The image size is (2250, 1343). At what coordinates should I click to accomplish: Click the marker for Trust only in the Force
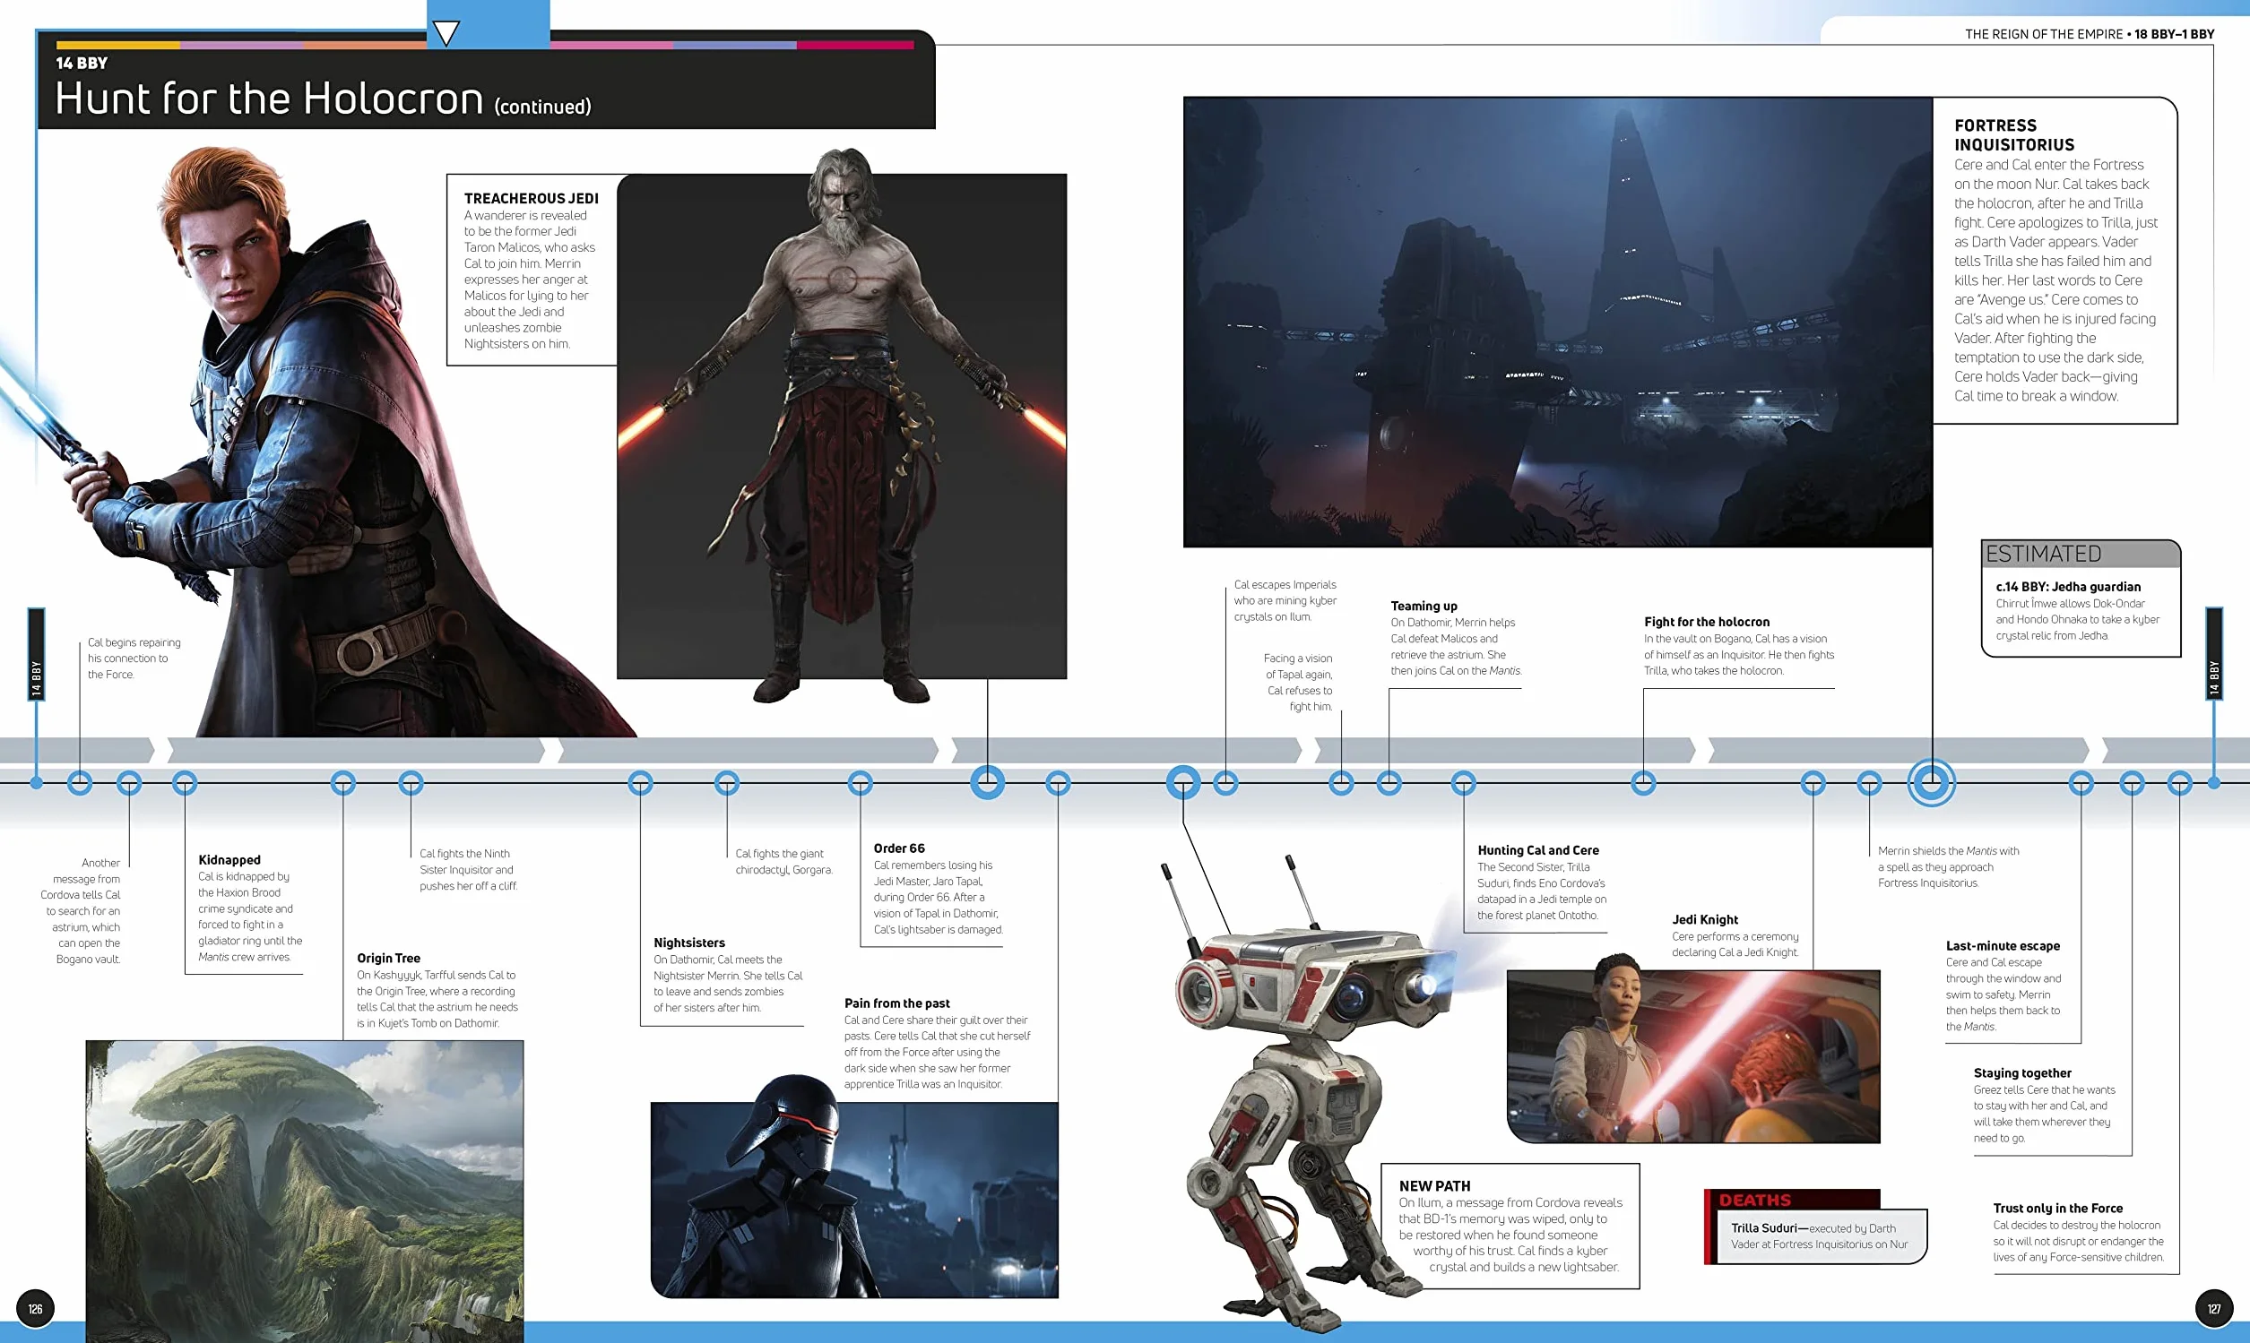click(2179, 783)
